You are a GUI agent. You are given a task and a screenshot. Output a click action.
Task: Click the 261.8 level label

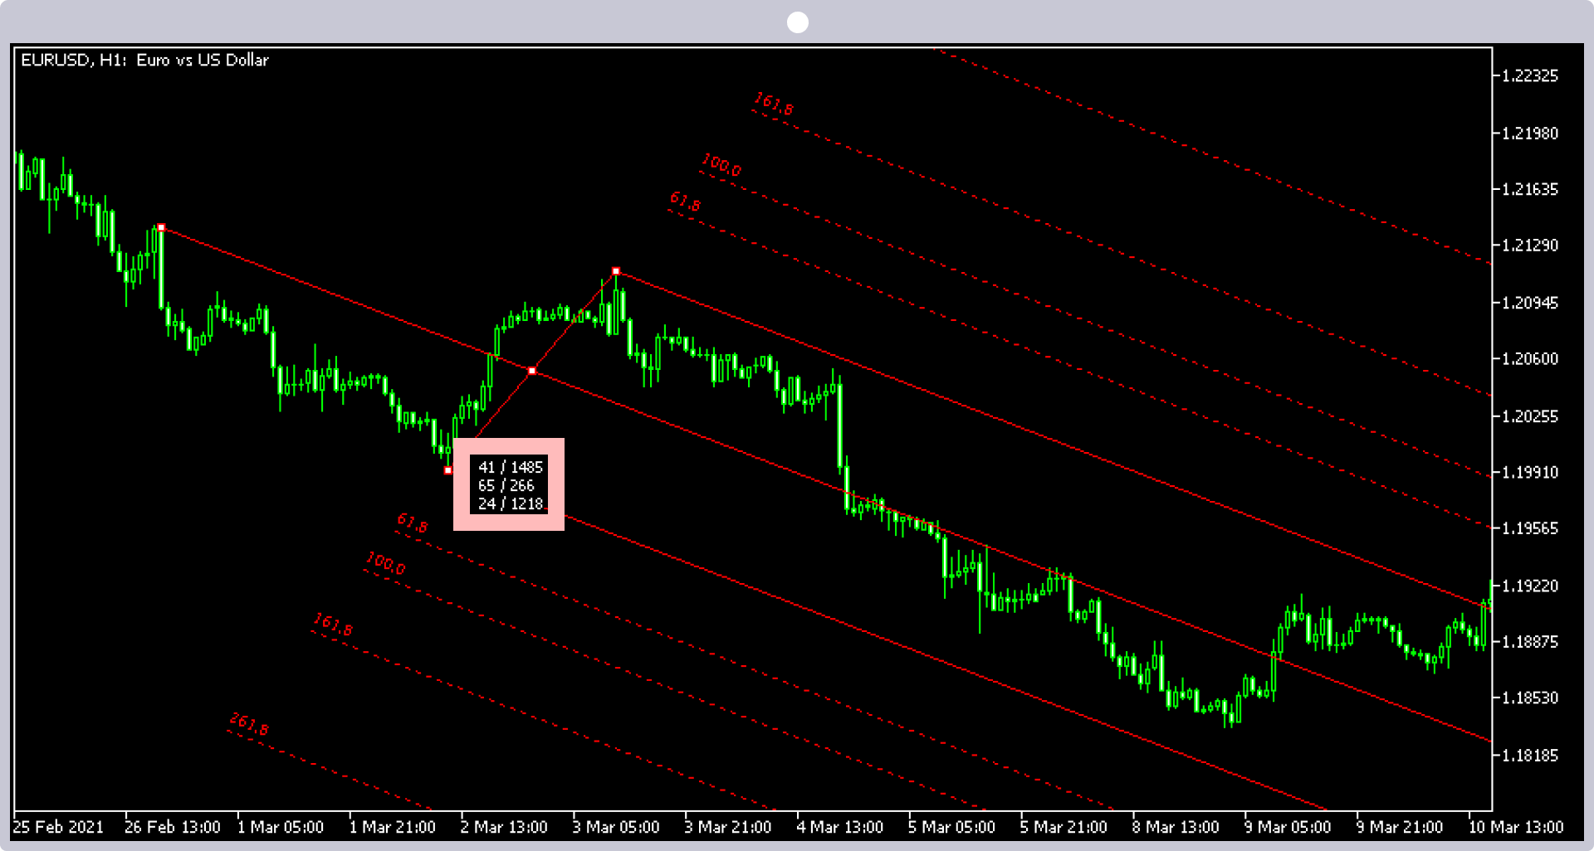point(249,724)
